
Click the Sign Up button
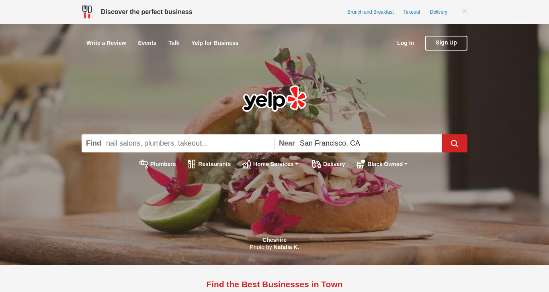pos(446,43)
